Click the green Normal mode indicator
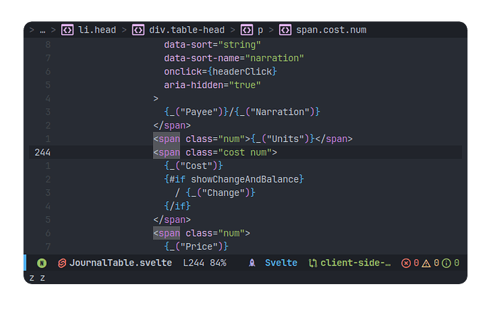The image size is (491, 309). click(42, 263)
